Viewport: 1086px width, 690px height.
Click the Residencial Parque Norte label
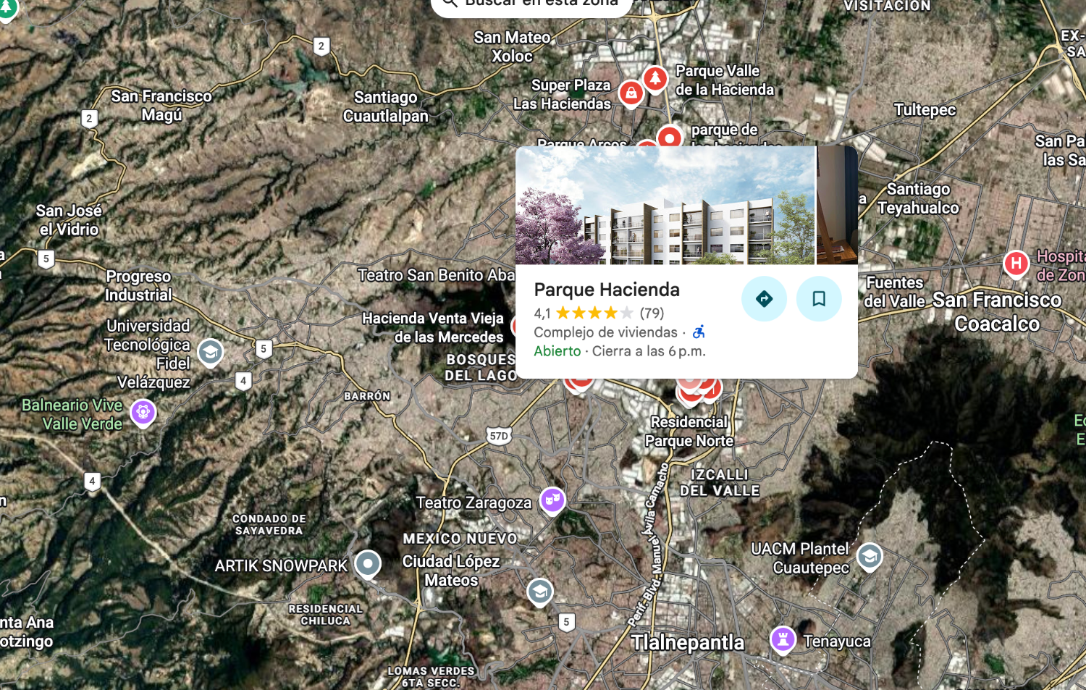coord(689,432)
